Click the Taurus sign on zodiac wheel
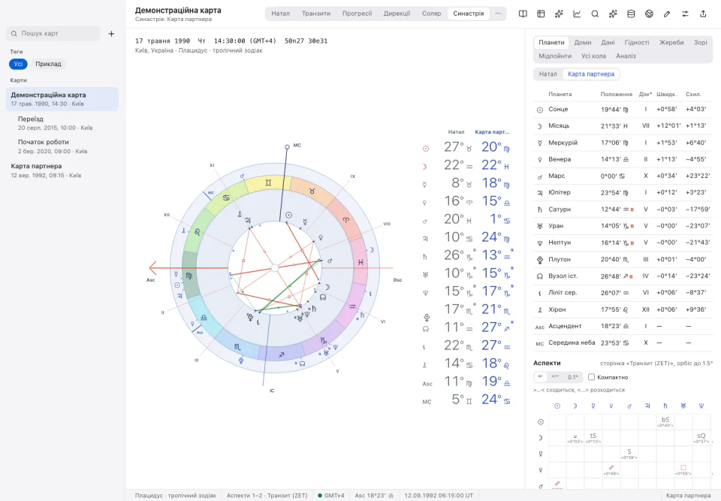The width and height of the screenshot is (721, 501). [312, 191]
